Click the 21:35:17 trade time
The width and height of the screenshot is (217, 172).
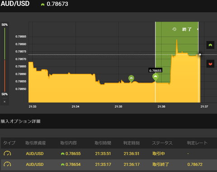(103, 164)
